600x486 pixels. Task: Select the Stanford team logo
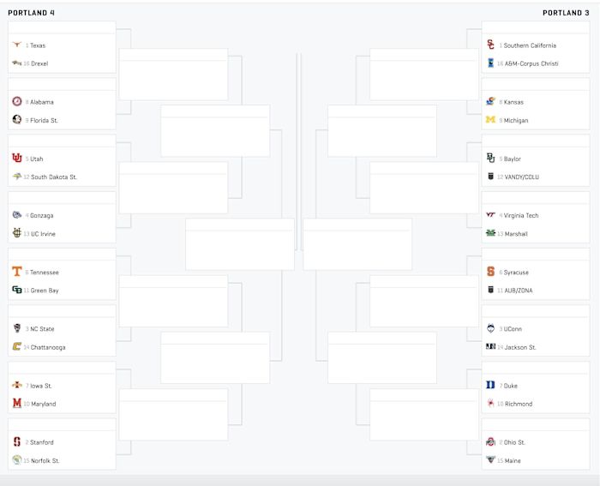tap(17, 442)
